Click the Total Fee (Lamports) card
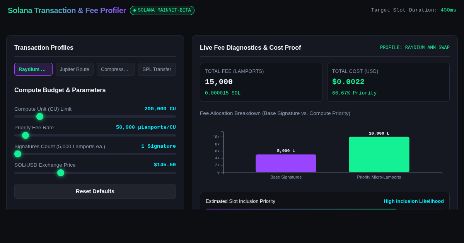 pyautogui.click(x=261, y=83)
